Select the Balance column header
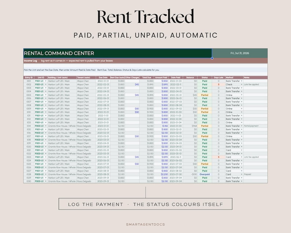Image resolution: width=291 pixels, height=233 pixels. point(190,77)
